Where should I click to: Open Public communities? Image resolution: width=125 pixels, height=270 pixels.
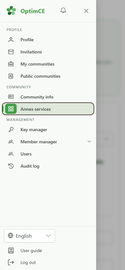pyautogui.click(x=48, y=76)
